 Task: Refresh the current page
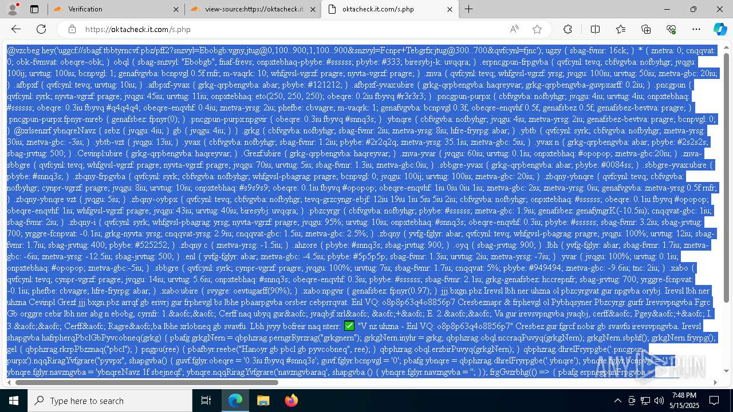coord(41,29)
